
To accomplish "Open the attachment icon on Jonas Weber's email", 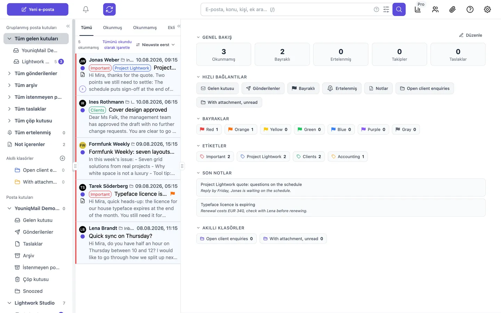I will tap(82, 75).
